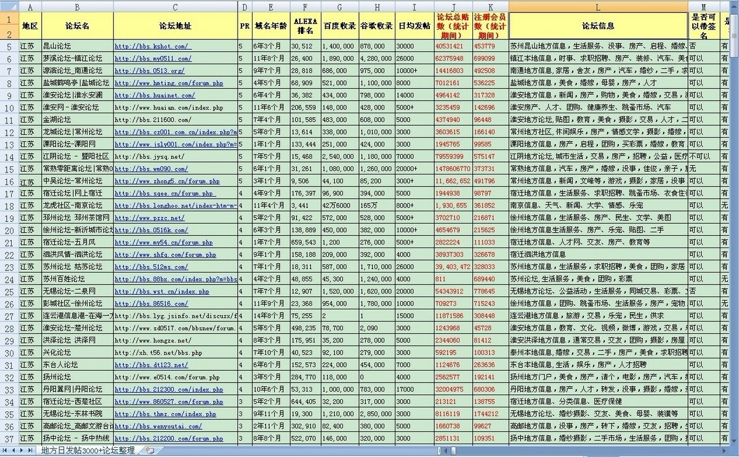This screenshot has height=457, width=739.
Task: Select row 20 header
Action: pyautogui.click(x=9, y=230)
